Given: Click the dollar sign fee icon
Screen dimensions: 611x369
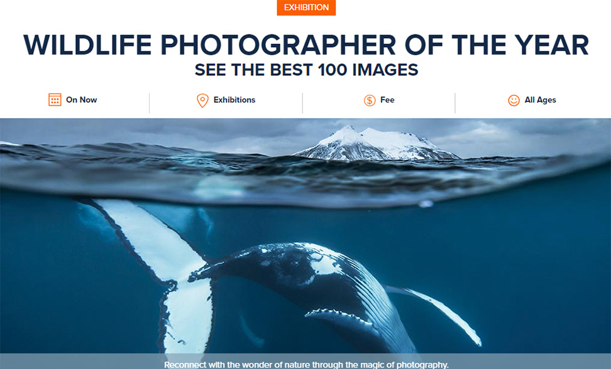Looking at the screenshot, I should [x=370, y=100].
